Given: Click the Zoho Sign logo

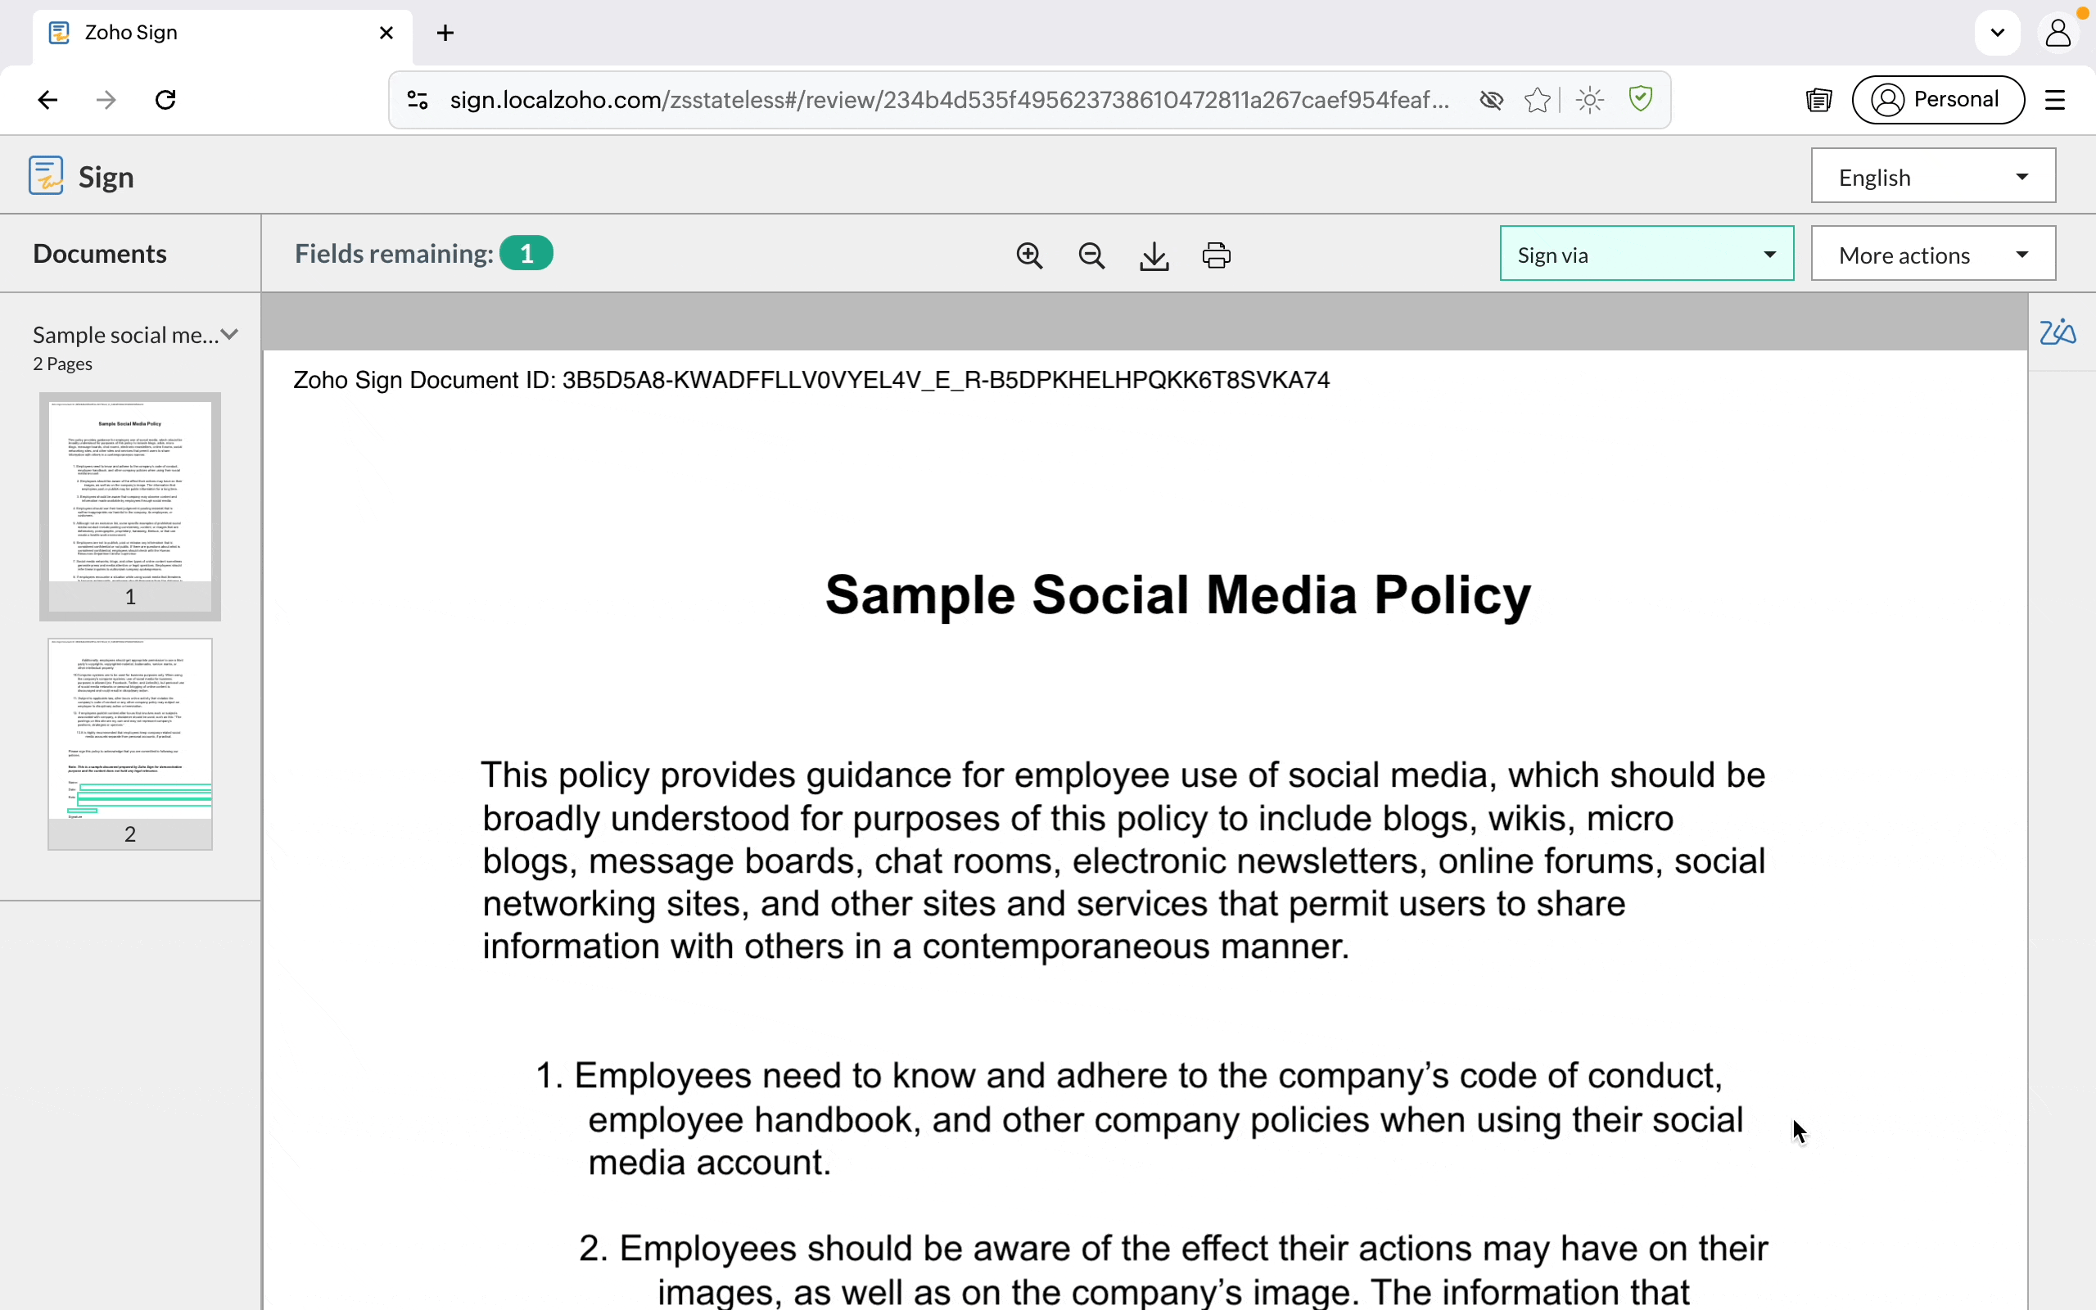Looking at the screenshot, I should pyautogui.click(x=46, y=176).
